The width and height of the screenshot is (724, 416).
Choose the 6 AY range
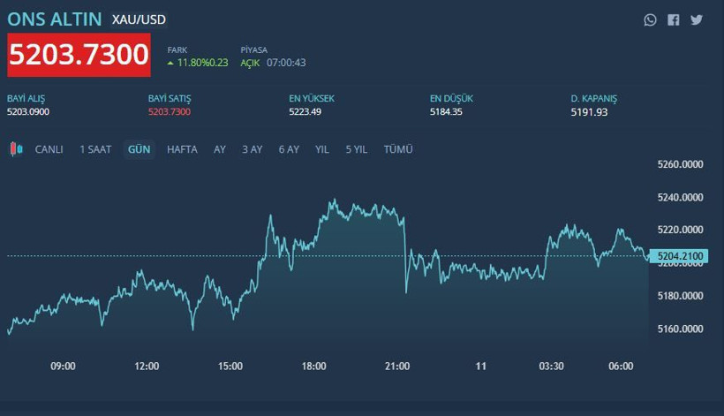point(289,149)
